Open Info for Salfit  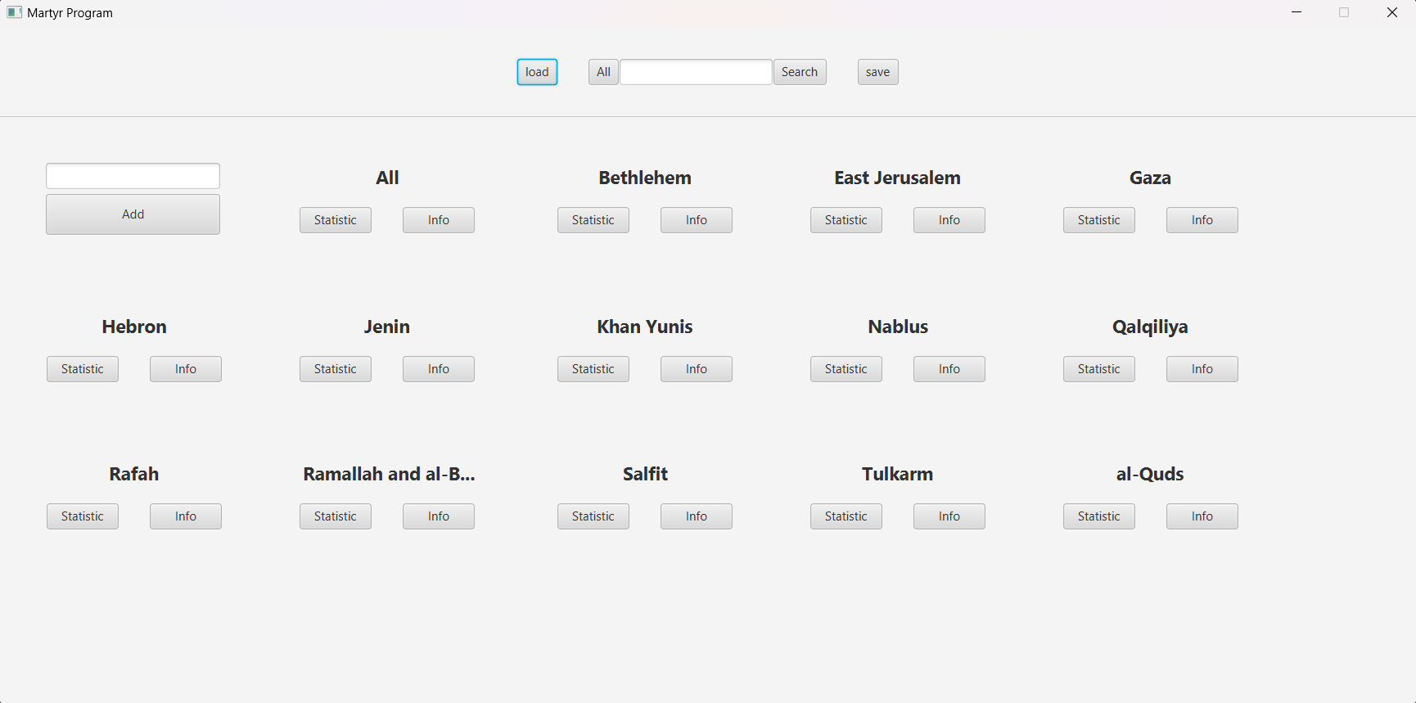tap(697, 516)
